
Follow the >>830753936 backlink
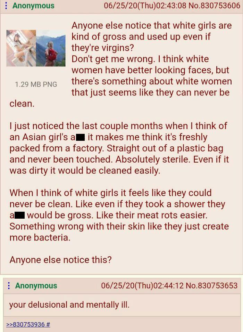click(25, 324)
